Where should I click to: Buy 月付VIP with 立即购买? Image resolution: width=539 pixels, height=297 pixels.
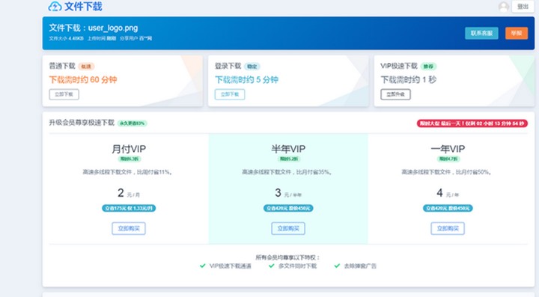[x=129, y=228]
